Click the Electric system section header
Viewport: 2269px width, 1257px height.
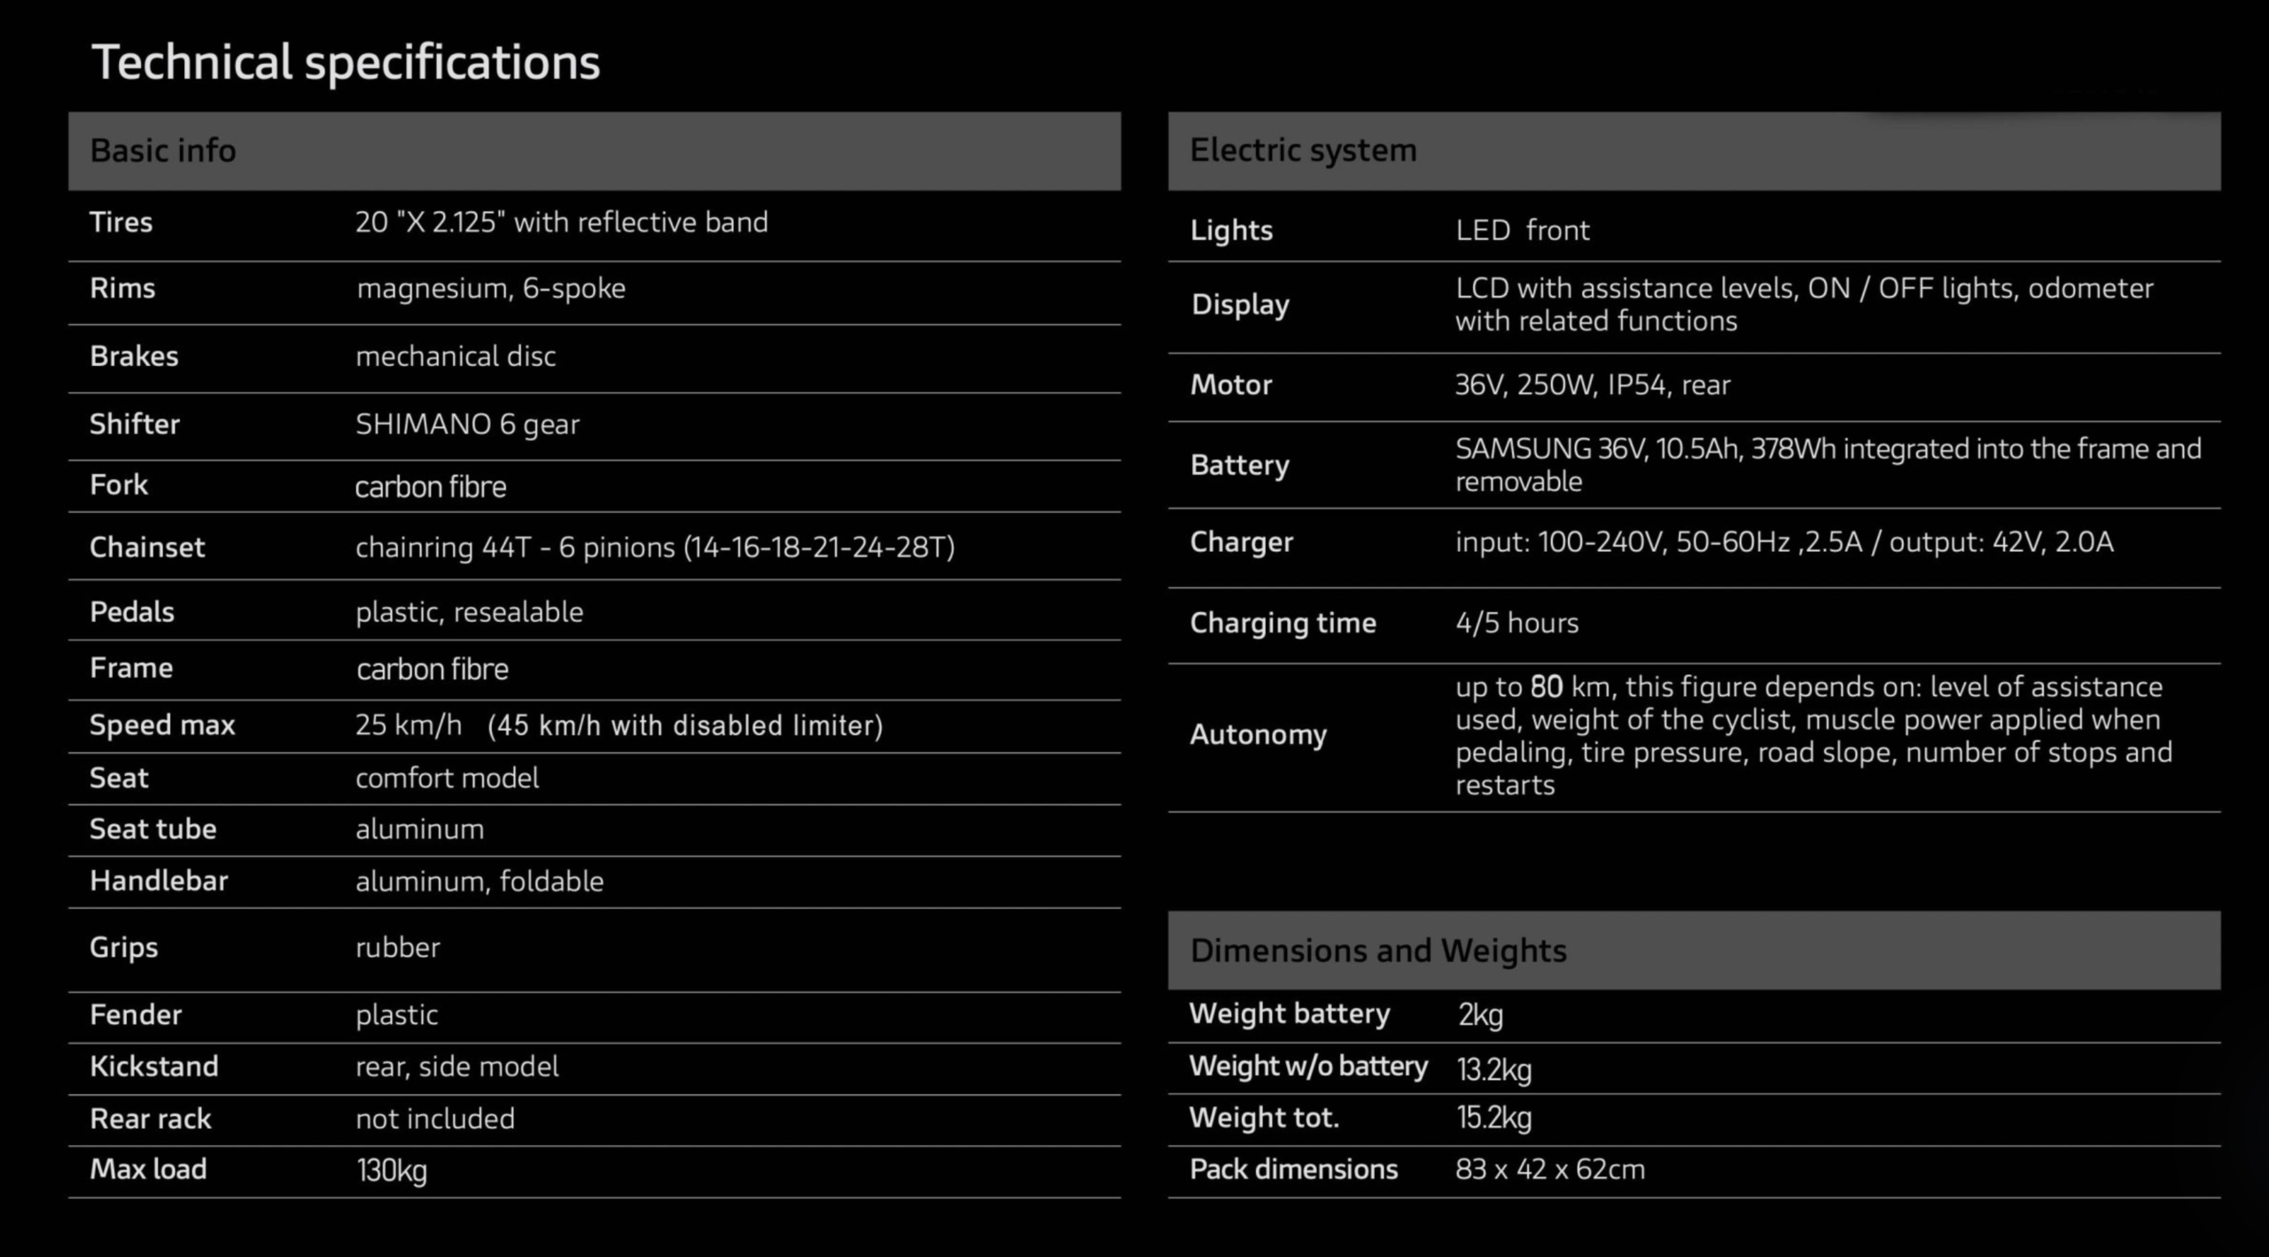point(1303,151)
